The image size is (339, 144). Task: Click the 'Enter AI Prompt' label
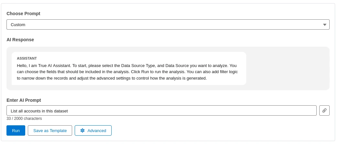coord(24,100)
